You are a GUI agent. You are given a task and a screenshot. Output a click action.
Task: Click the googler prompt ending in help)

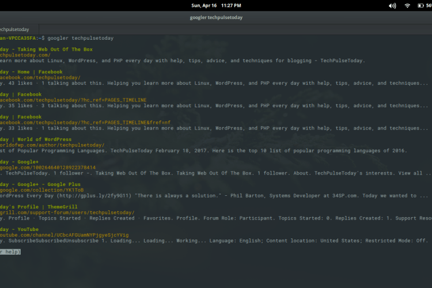click(10, 252)
